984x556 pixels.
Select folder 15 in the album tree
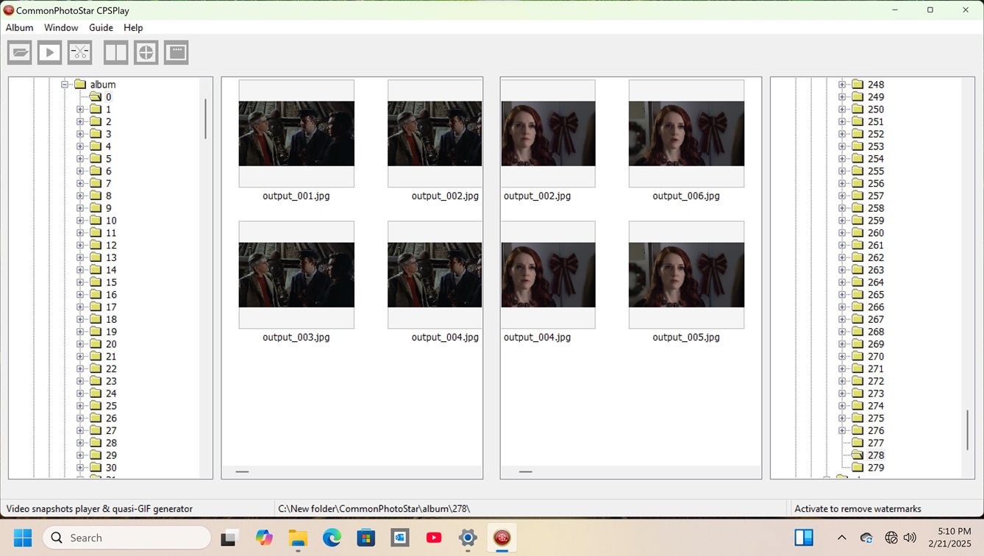pos(111,282)
